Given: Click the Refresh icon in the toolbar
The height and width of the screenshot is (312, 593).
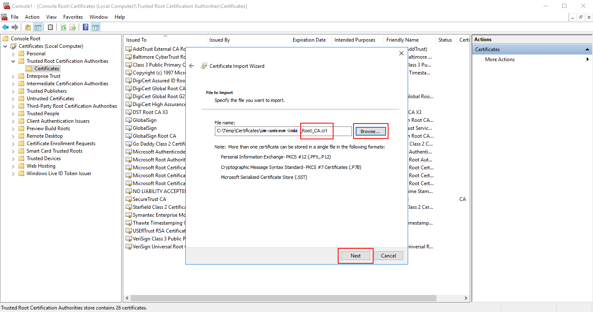Looking at the screenshot, I should (63, 27).
